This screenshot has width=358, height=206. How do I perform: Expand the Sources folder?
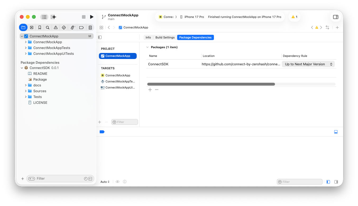click(x=26, y=91)
